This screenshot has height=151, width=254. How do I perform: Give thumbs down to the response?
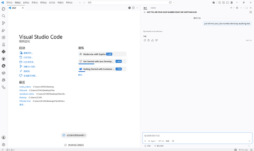pyautogui.click(x=156, y=40)
